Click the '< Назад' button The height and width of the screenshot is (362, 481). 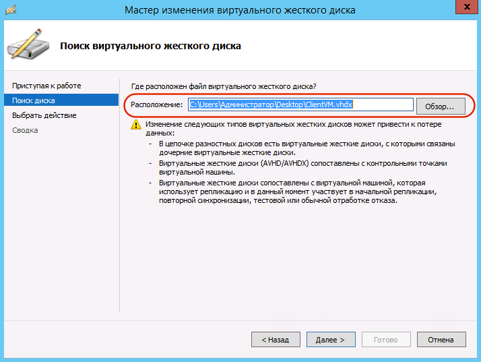[x=275, y=340]
